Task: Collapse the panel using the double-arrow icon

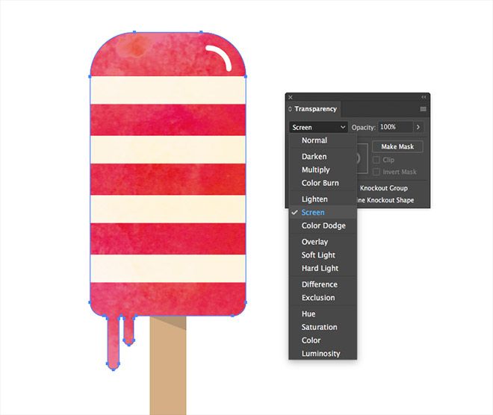Action: pos(424,97)
